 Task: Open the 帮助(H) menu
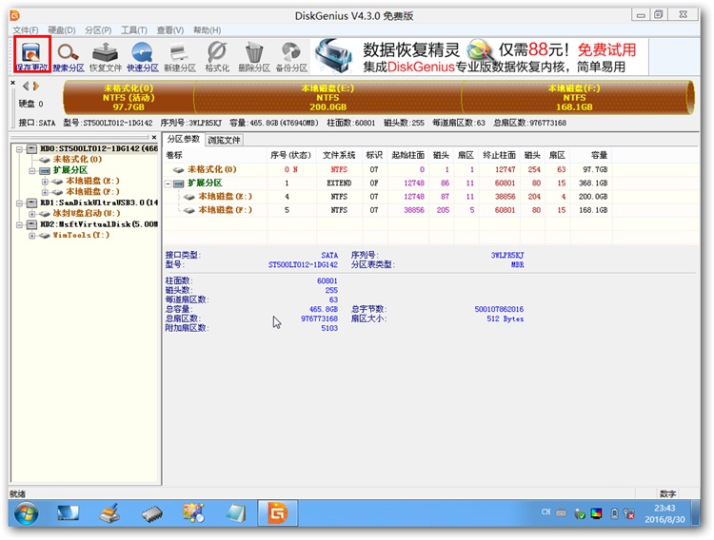pyautogui.click(x=207, y=30)
